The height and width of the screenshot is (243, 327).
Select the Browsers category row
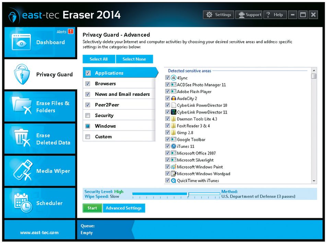(x=119, y=84)
